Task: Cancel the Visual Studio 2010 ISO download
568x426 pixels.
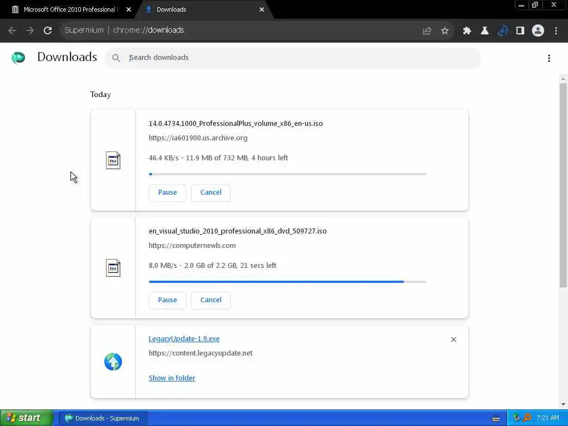Action: tap(211, 300)
